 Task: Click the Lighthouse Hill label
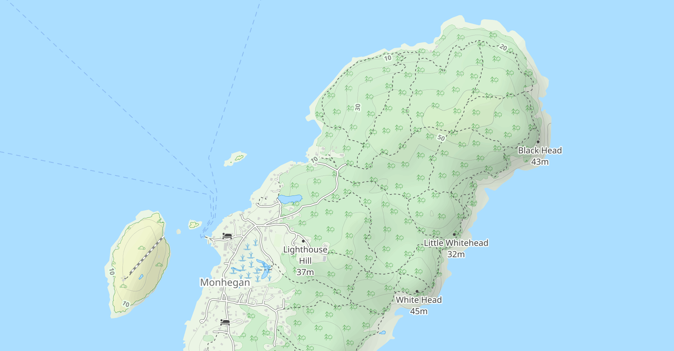[x=305, y=255]
